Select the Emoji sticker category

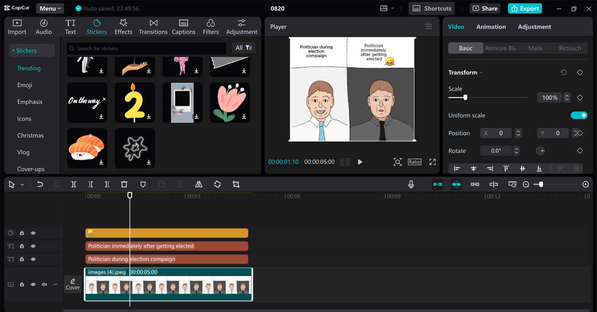[25, 85]
